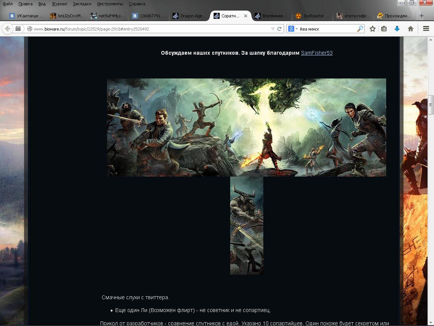
Task: Click the globe site identity icon
Action: pyautogui.click(x=30, y=29)
